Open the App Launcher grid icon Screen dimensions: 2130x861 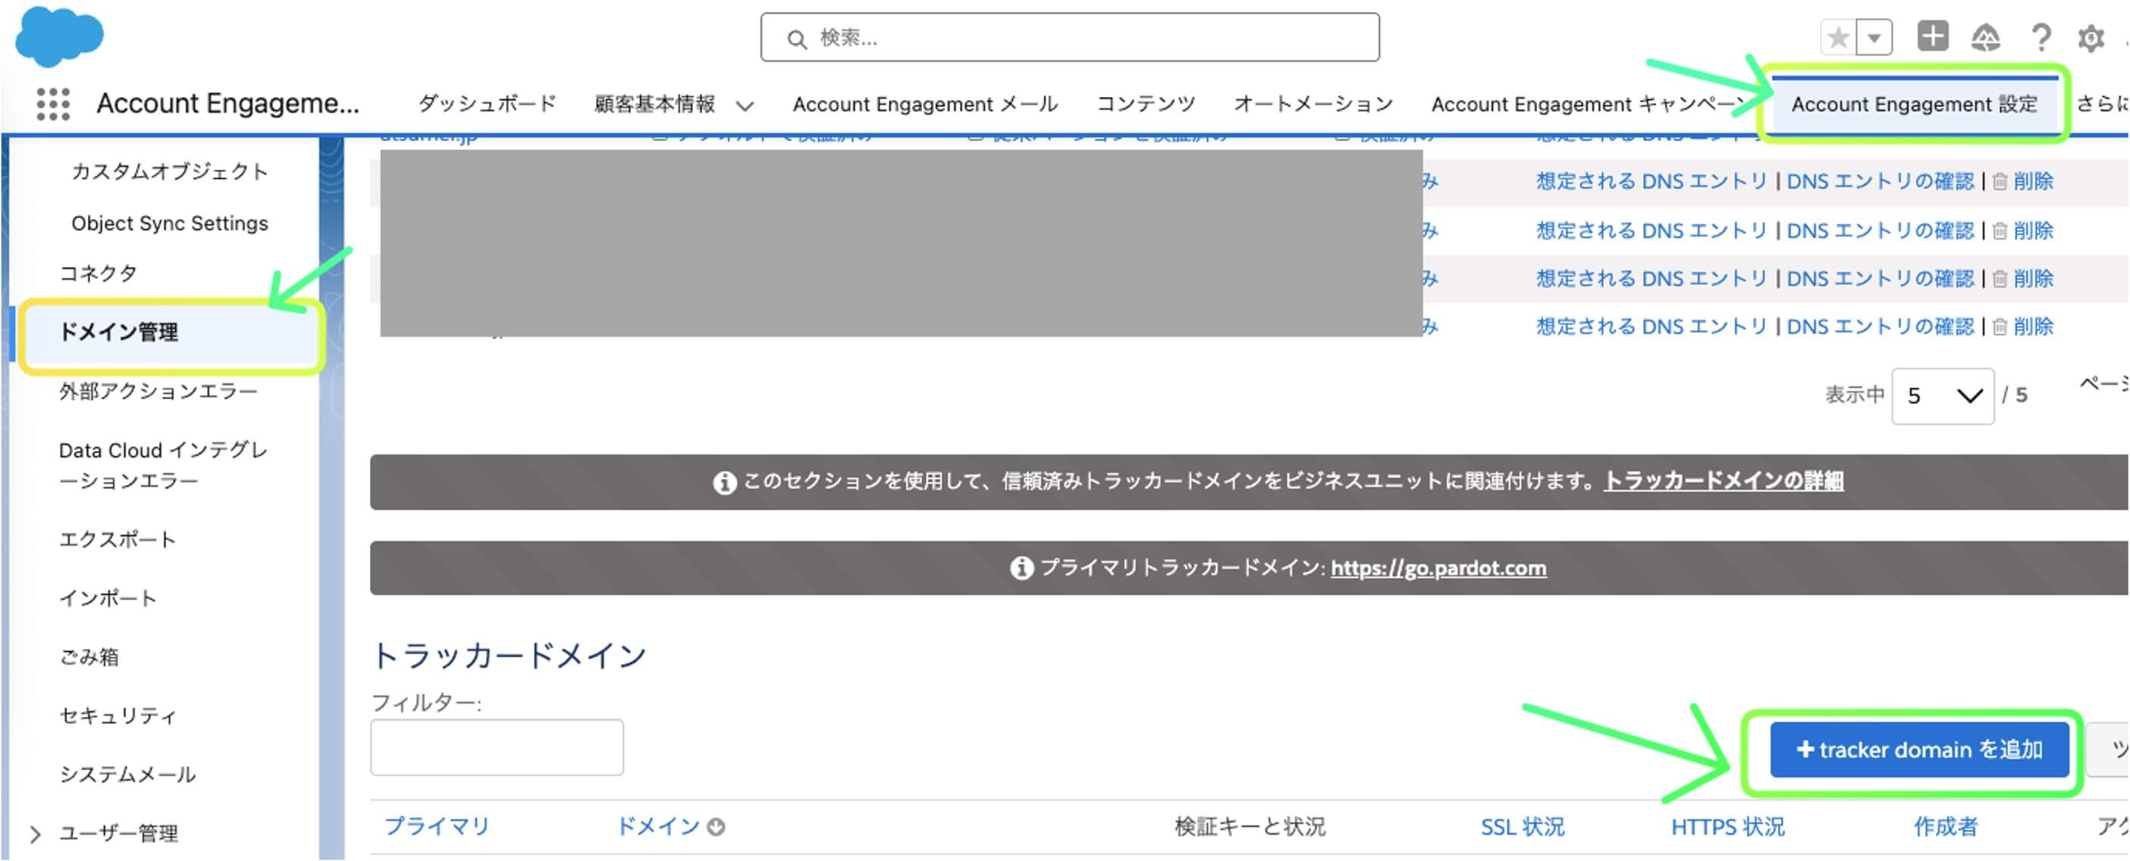53,104
